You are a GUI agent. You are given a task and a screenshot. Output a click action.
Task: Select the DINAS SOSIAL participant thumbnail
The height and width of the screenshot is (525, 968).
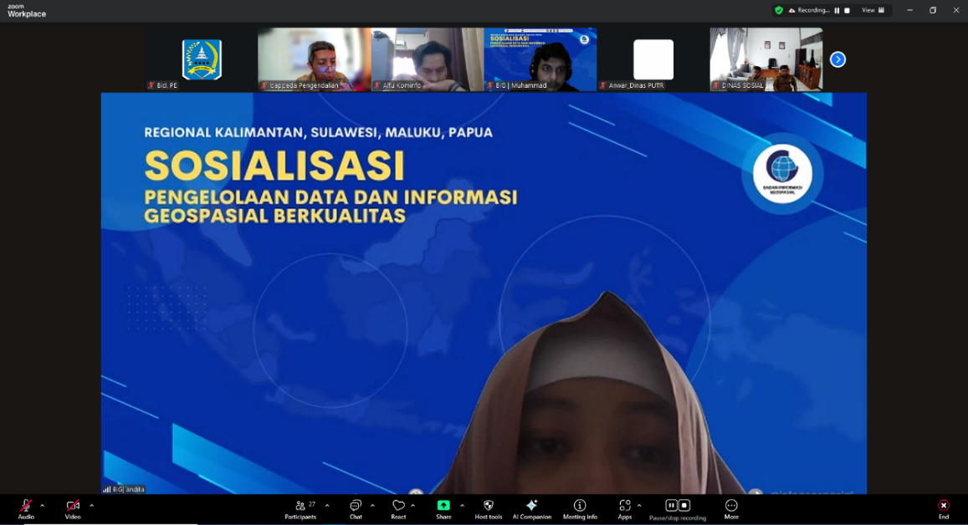coord(766,59)
